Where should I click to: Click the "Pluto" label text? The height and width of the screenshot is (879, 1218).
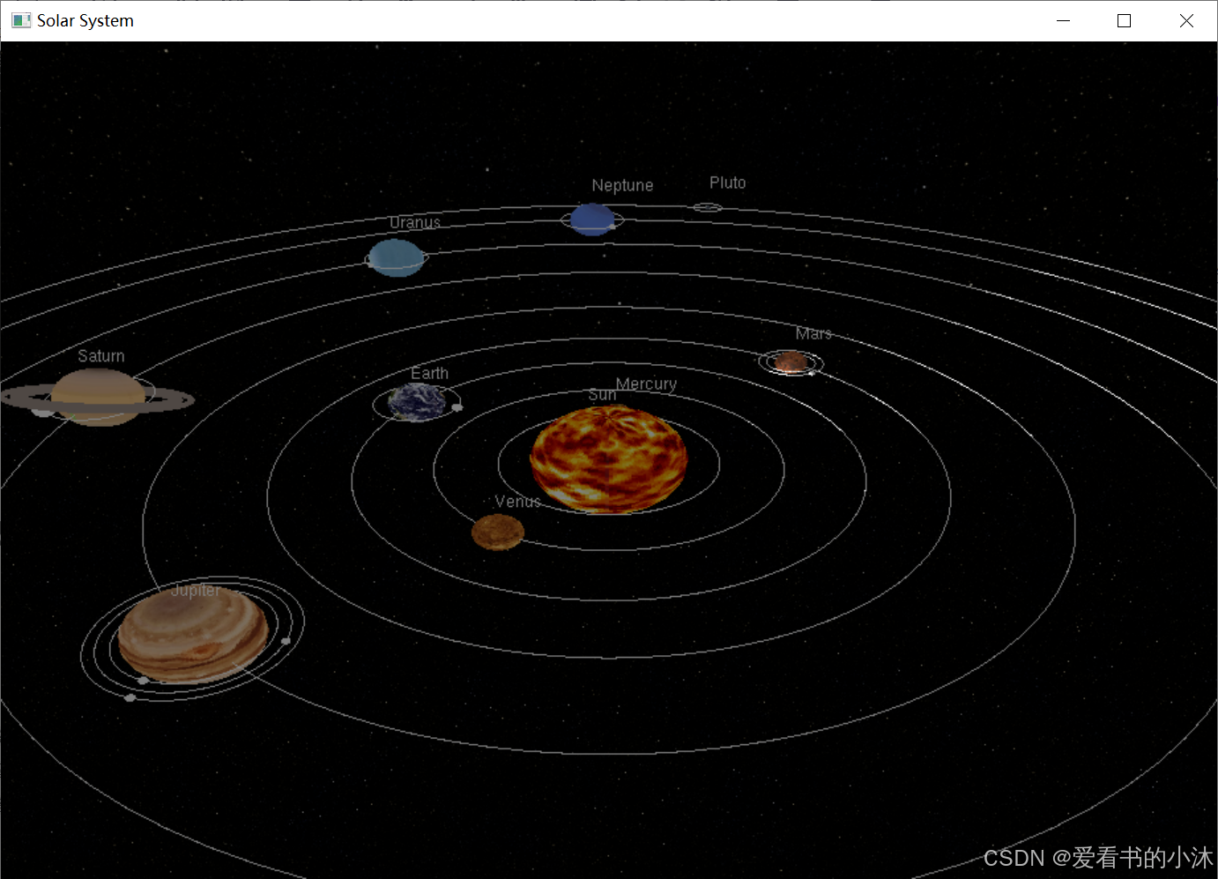[x=727, y=183]
